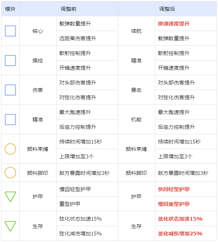Select the blue square icon in 精准 row
Image resolution: width=218 pixels, height=242 pixels.
(10, 120)
